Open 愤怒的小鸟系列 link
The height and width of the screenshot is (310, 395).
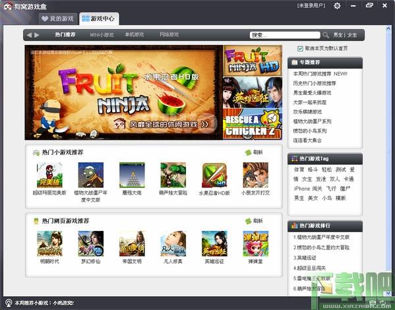(309, 131)
